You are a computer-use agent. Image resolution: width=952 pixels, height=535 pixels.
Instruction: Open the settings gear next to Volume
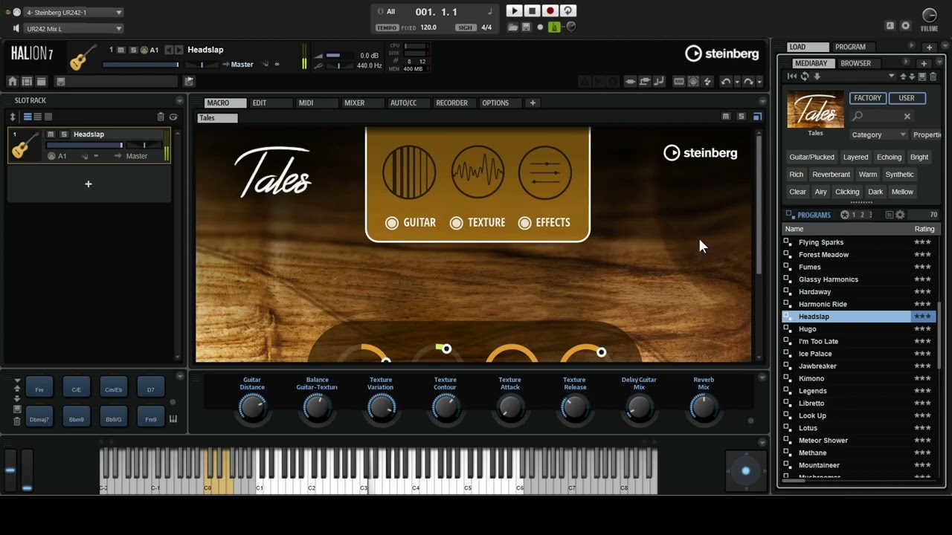[905, 26]
